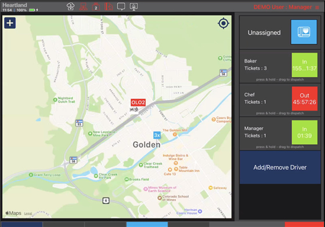Tap the red bottom bar button

(x=304, y=225)
